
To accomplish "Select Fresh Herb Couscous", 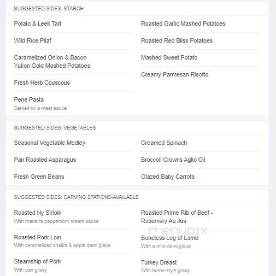I will tap(42, 83).
